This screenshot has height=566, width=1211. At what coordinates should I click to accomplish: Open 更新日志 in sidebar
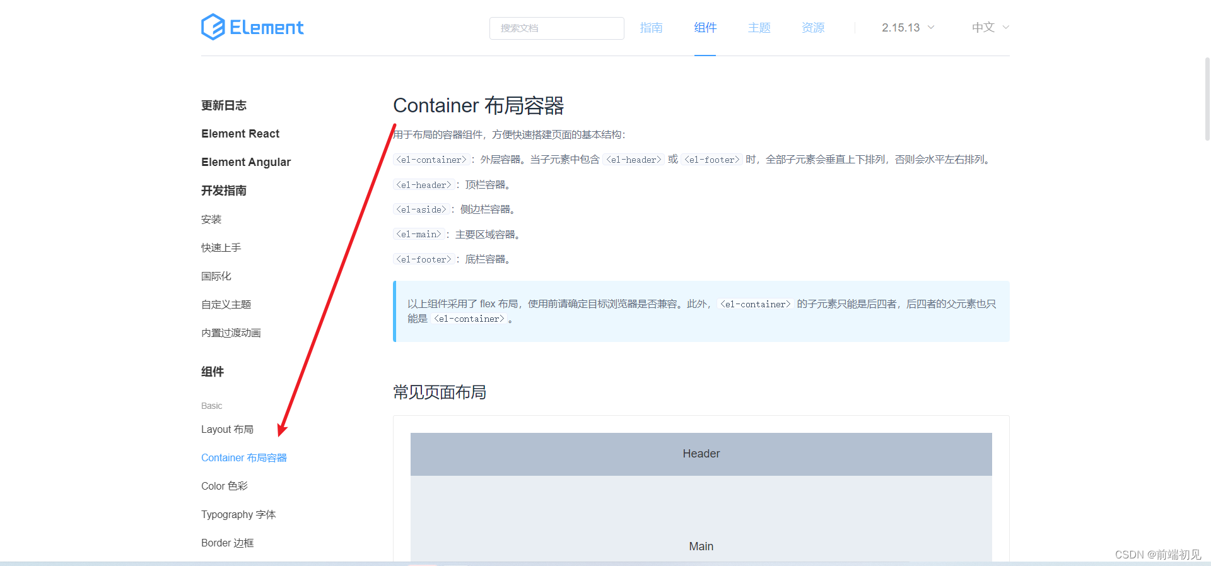coord(224,105)
